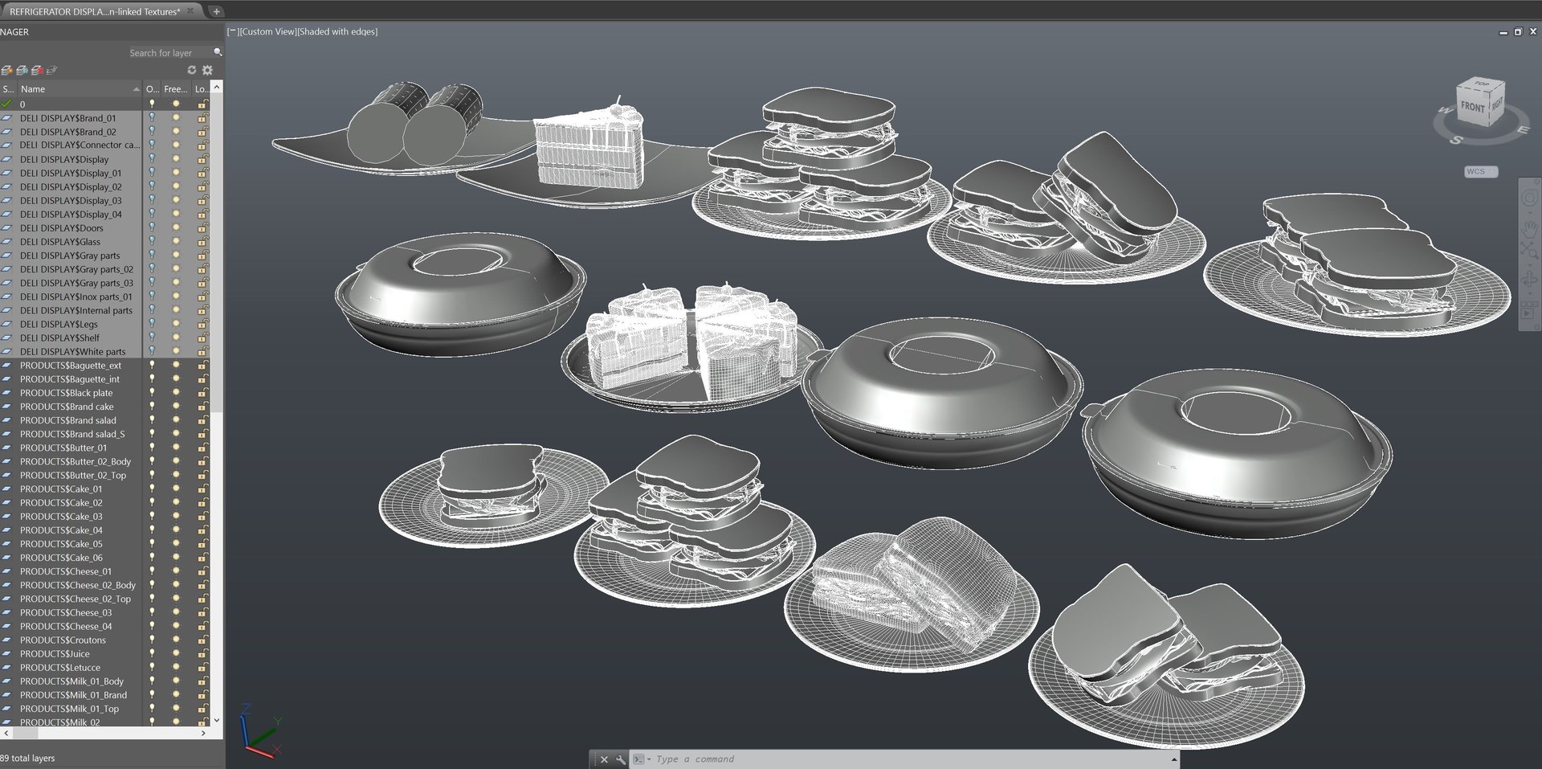
Task: Switch to REFRIGERATOR DISPLA... drawing tab
Action: pyautogui.click(x=95, y=11)
